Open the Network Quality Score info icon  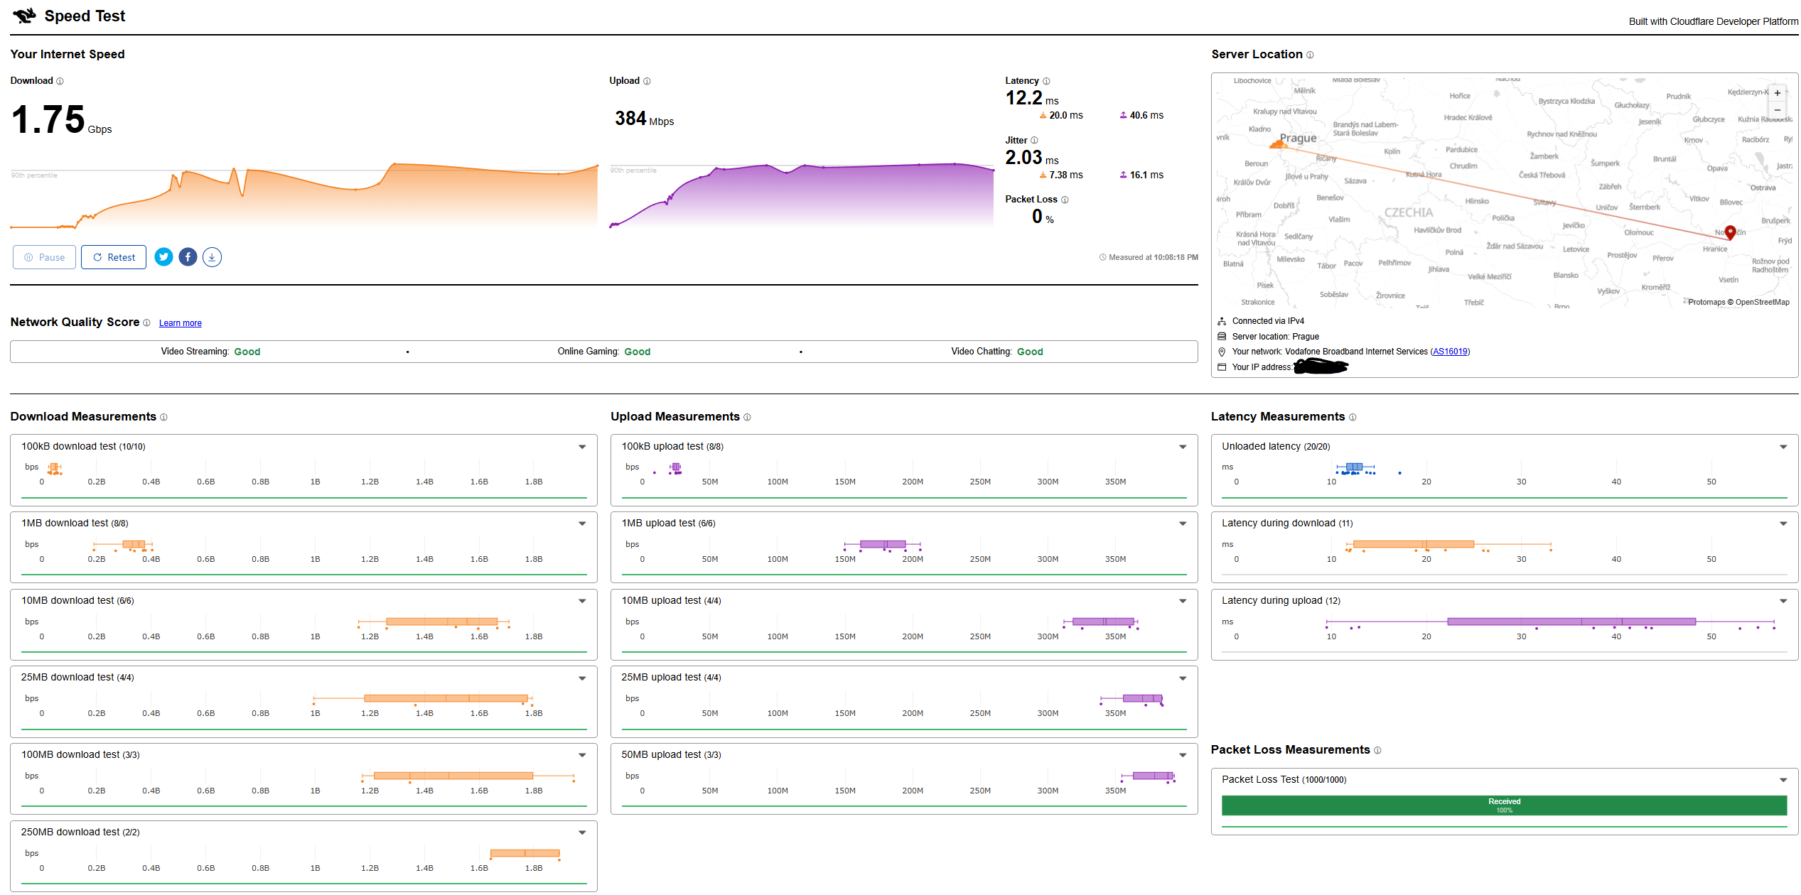point(146,322)
